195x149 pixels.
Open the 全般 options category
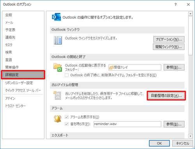point(9,15)
